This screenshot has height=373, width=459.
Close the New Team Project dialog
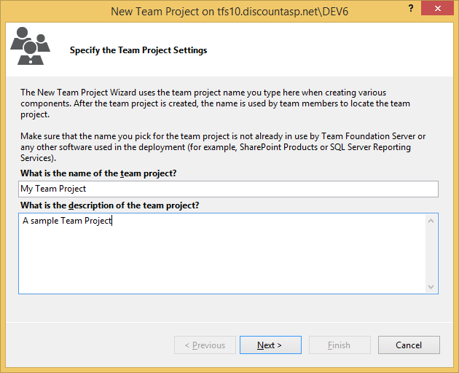(437, 8)
